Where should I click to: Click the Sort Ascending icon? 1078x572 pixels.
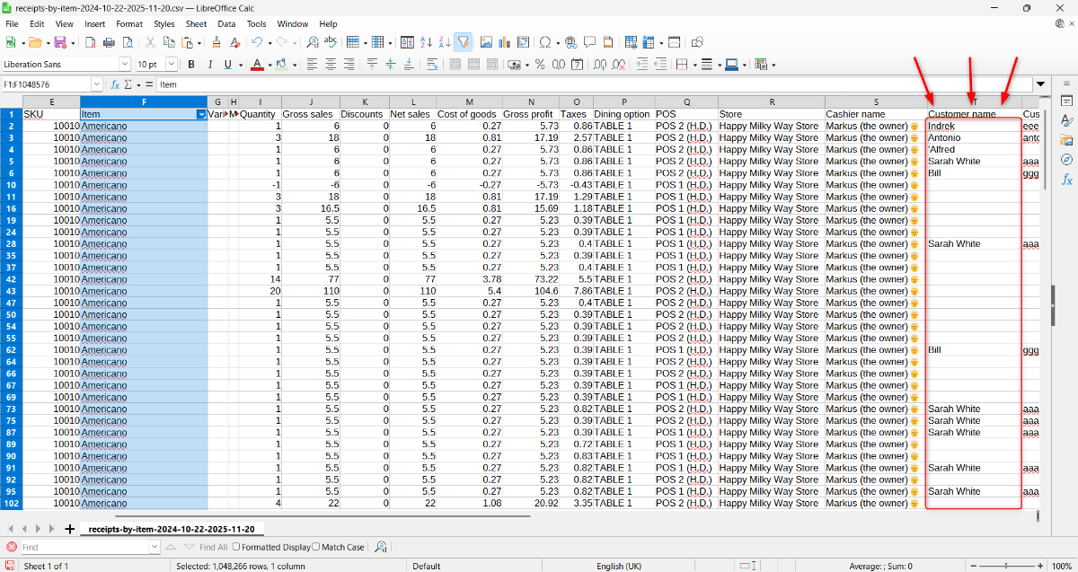pos(427,42)
